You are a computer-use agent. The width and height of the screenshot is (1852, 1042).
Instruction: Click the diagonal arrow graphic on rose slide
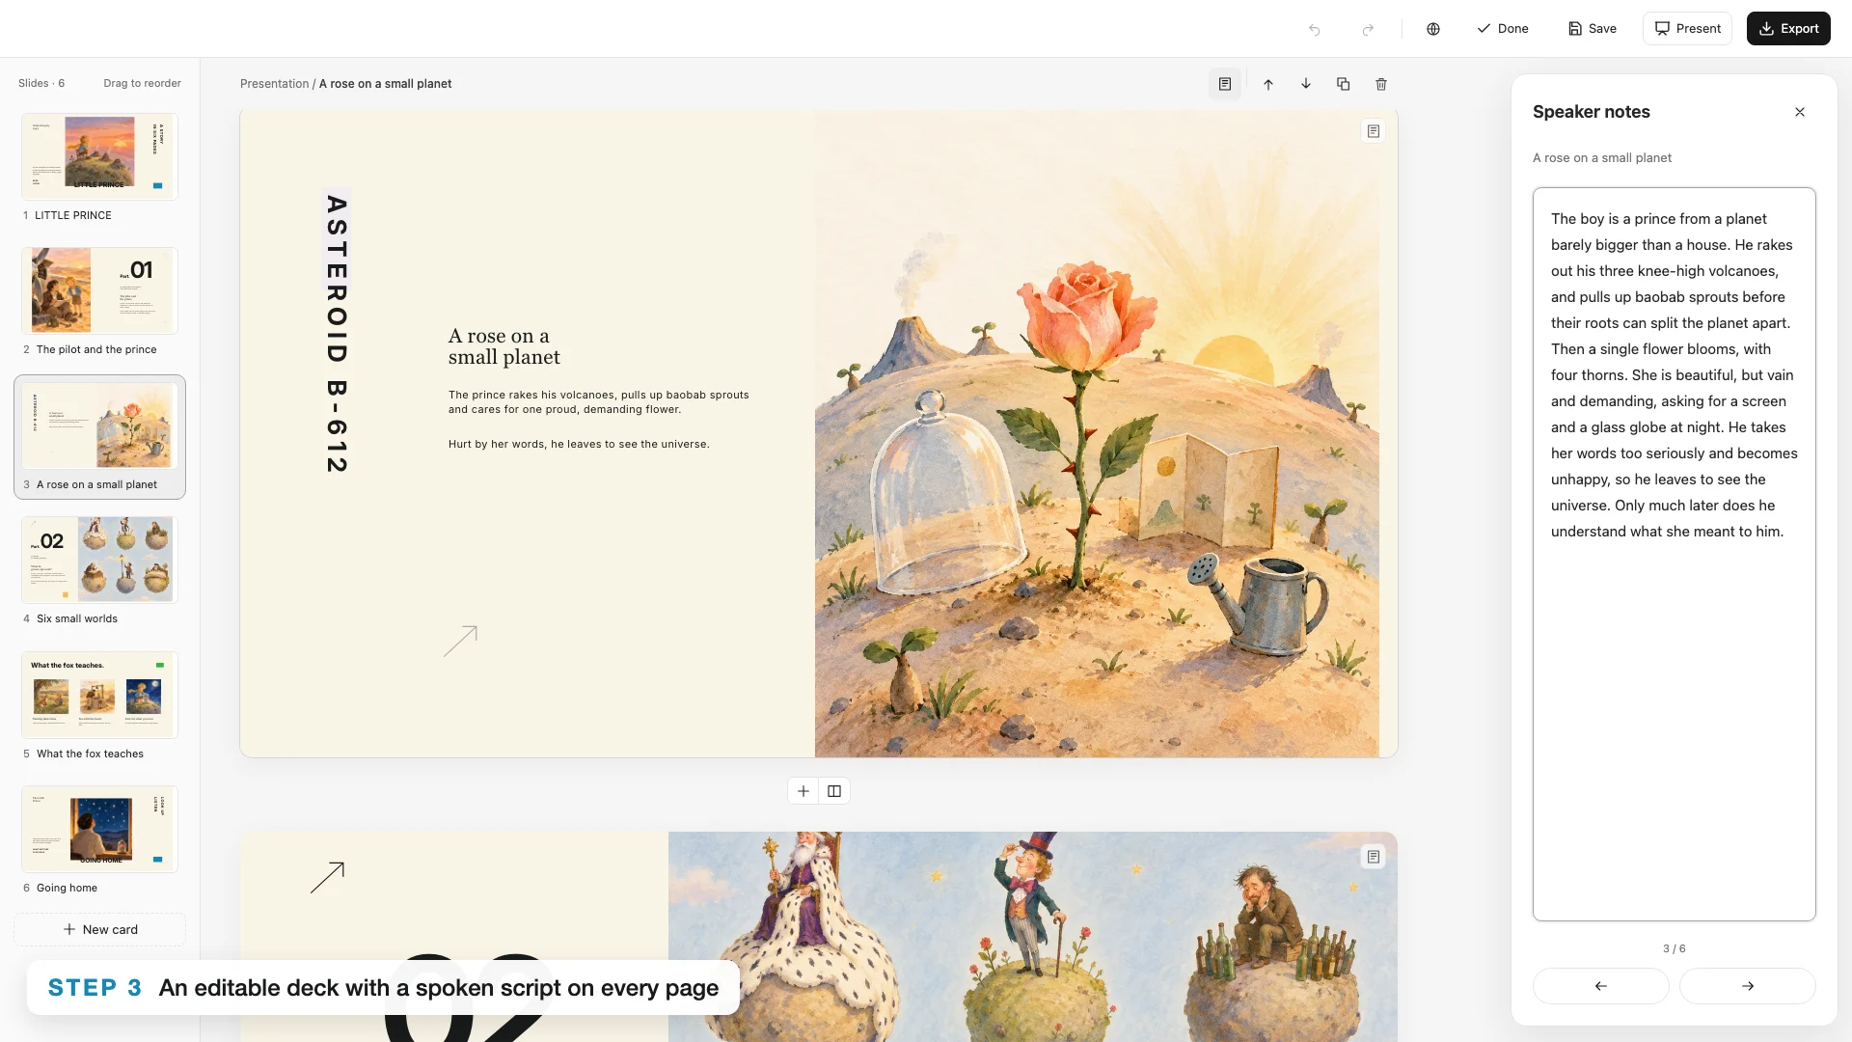point(461,642)
